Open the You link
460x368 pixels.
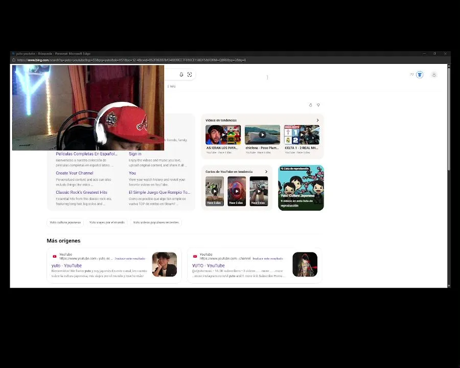click(x=132, y=173)
